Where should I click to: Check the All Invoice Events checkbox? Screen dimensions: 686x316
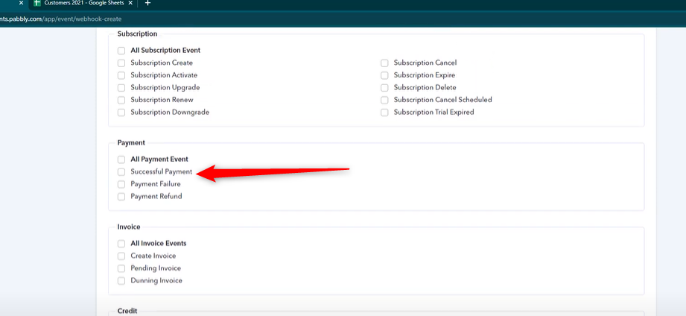point(121,244)
